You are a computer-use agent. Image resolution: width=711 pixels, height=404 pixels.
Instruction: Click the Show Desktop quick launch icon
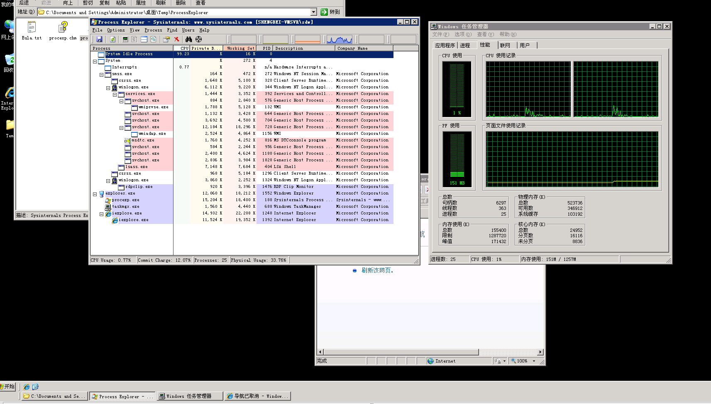click(35, 387)
